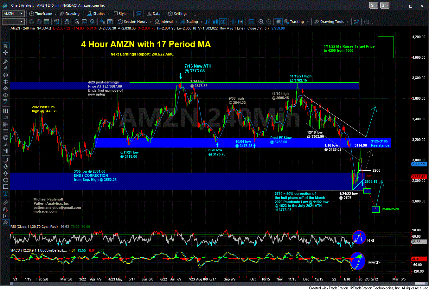The image size is (429, 290).
Task: Toggle expand bar spacing icon
Action: click(241, 22)
